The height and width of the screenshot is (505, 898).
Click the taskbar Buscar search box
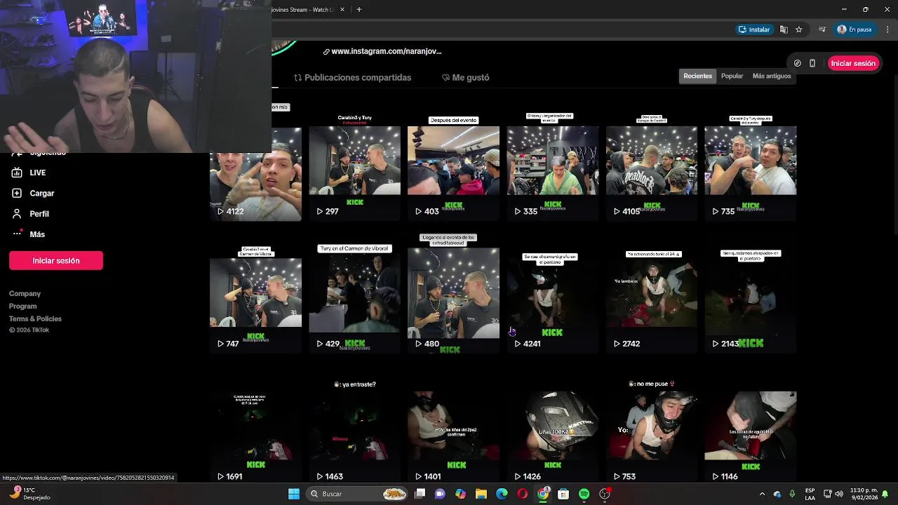358,494
